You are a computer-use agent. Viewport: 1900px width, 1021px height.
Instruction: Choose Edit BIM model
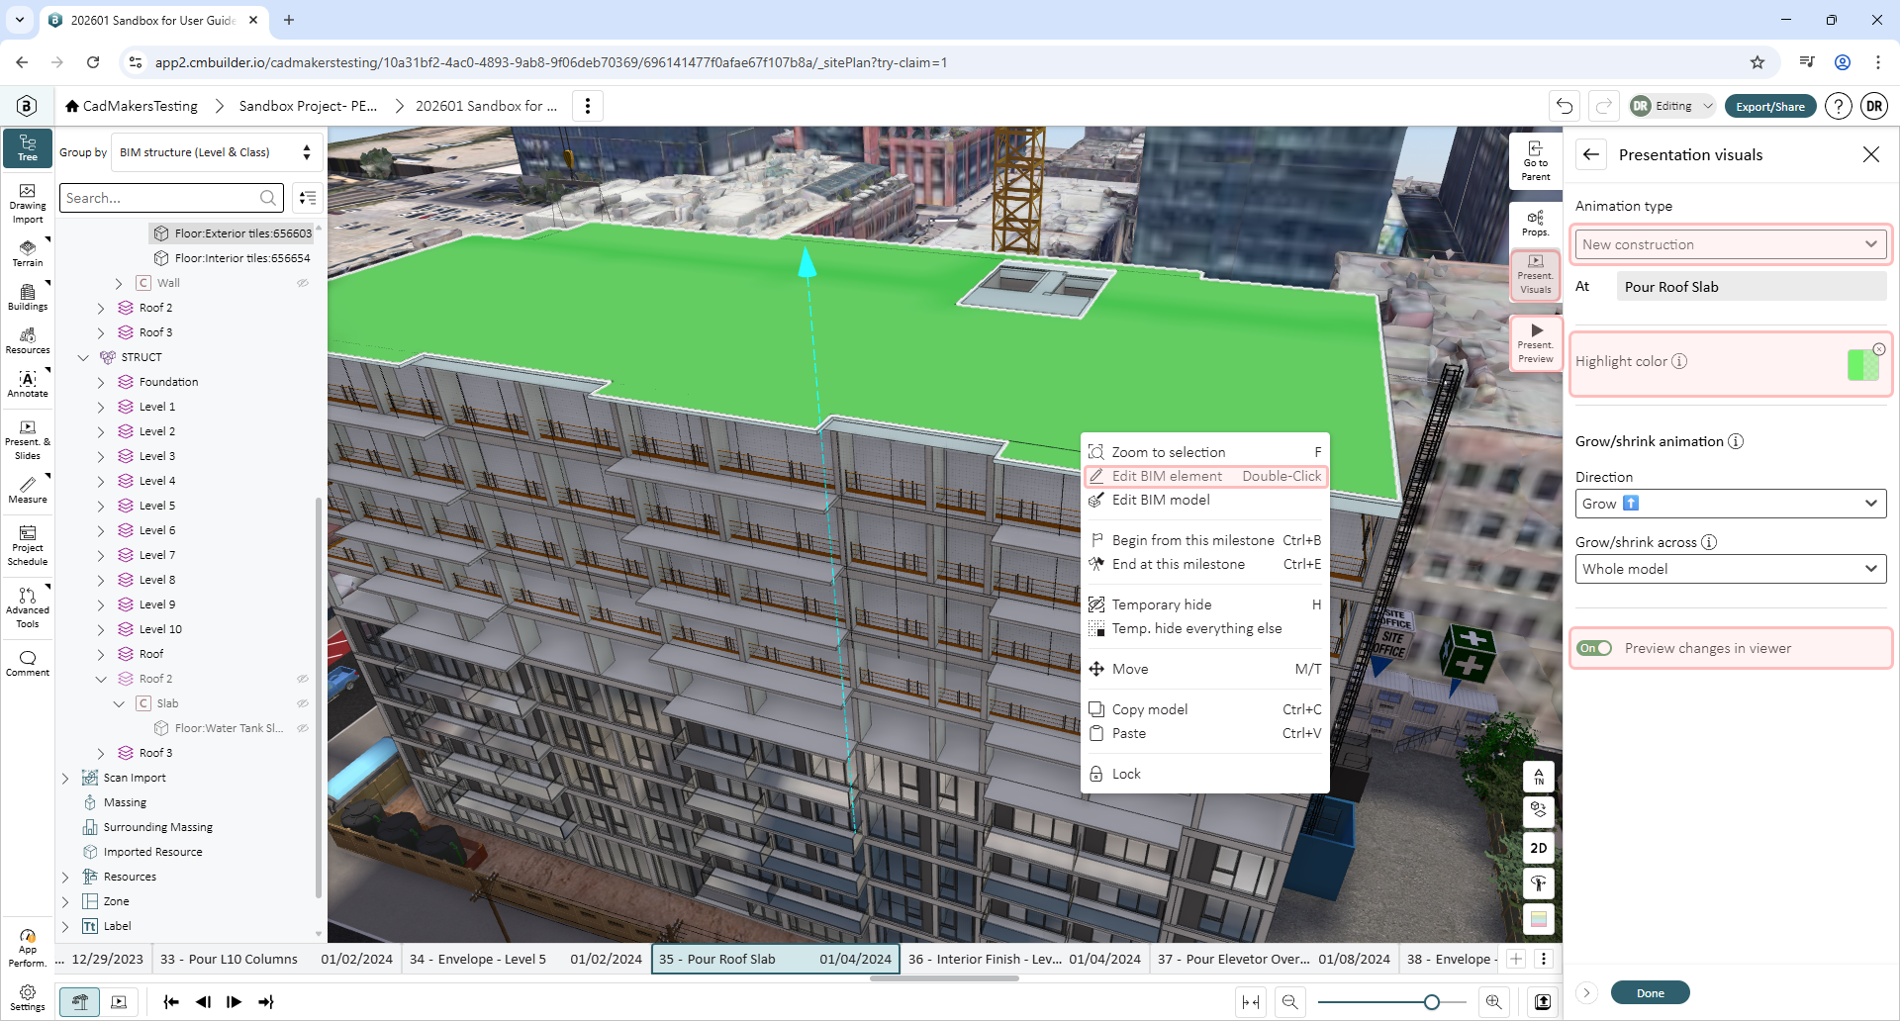click(x=1205, y=500)
